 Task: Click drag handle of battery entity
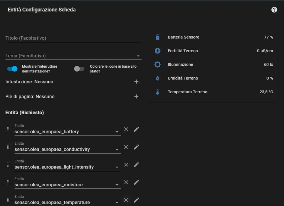coord(9,129)
